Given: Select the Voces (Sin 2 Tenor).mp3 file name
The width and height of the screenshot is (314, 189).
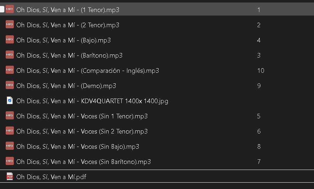Looking at the screenshot, I should tap(82, 131).
